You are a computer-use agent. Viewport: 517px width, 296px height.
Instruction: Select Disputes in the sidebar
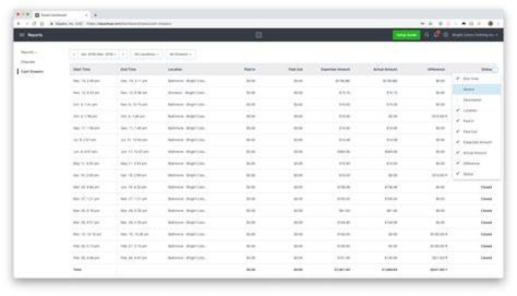(x=28, y=62)
